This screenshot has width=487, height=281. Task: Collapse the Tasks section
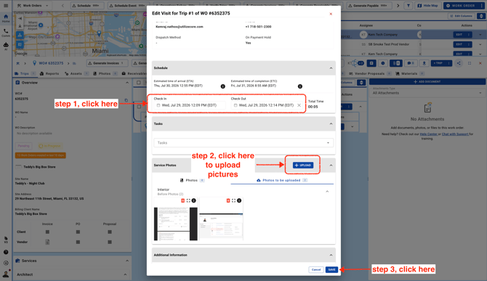click(331, 123)
